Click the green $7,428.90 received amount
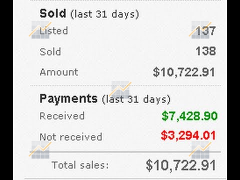Image resolution: width=240 pixels, height=180 pixels. coord(189,116)
